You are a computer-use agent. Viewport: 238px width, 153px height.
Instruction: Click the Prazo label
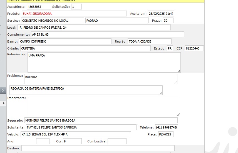[x=157, y=21]
